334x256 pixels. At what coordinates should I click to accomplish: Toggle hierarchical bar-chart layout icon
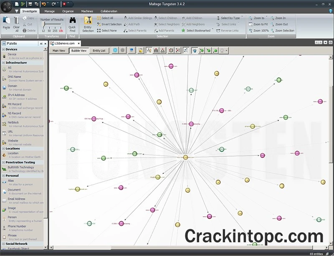click(x=156, y=50)
